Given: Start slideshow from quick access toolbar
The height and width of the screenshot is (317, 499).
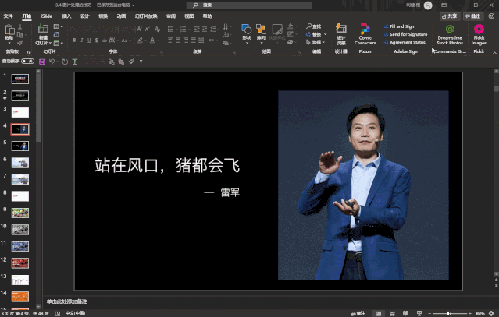Looking at the screenshot, I should [75, 62].
